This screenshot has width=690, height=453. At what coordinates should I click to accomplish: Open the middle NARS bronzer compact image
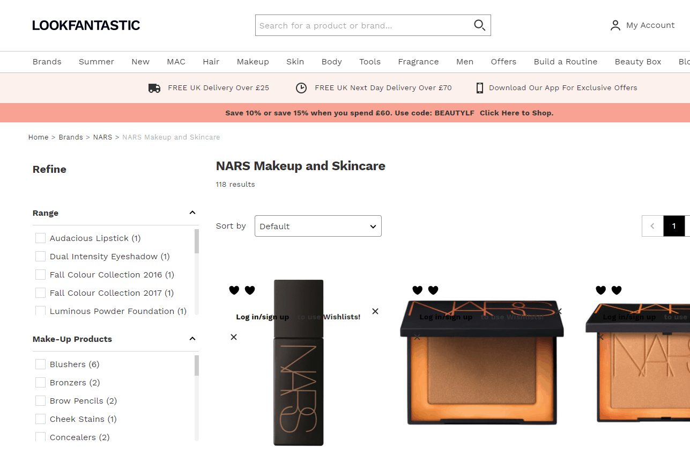click(482, 362)
